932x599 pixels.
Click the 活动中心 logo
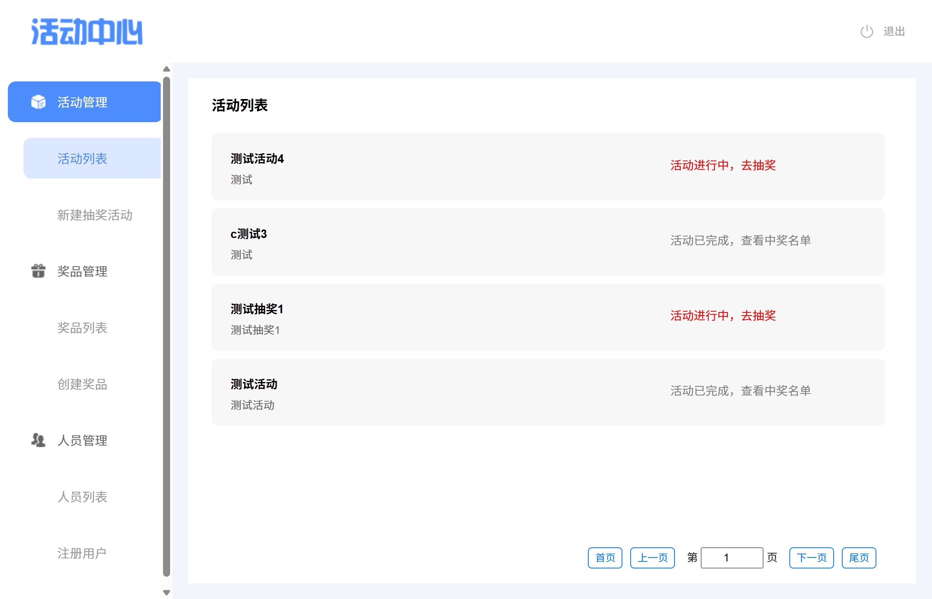click(87, 31)
